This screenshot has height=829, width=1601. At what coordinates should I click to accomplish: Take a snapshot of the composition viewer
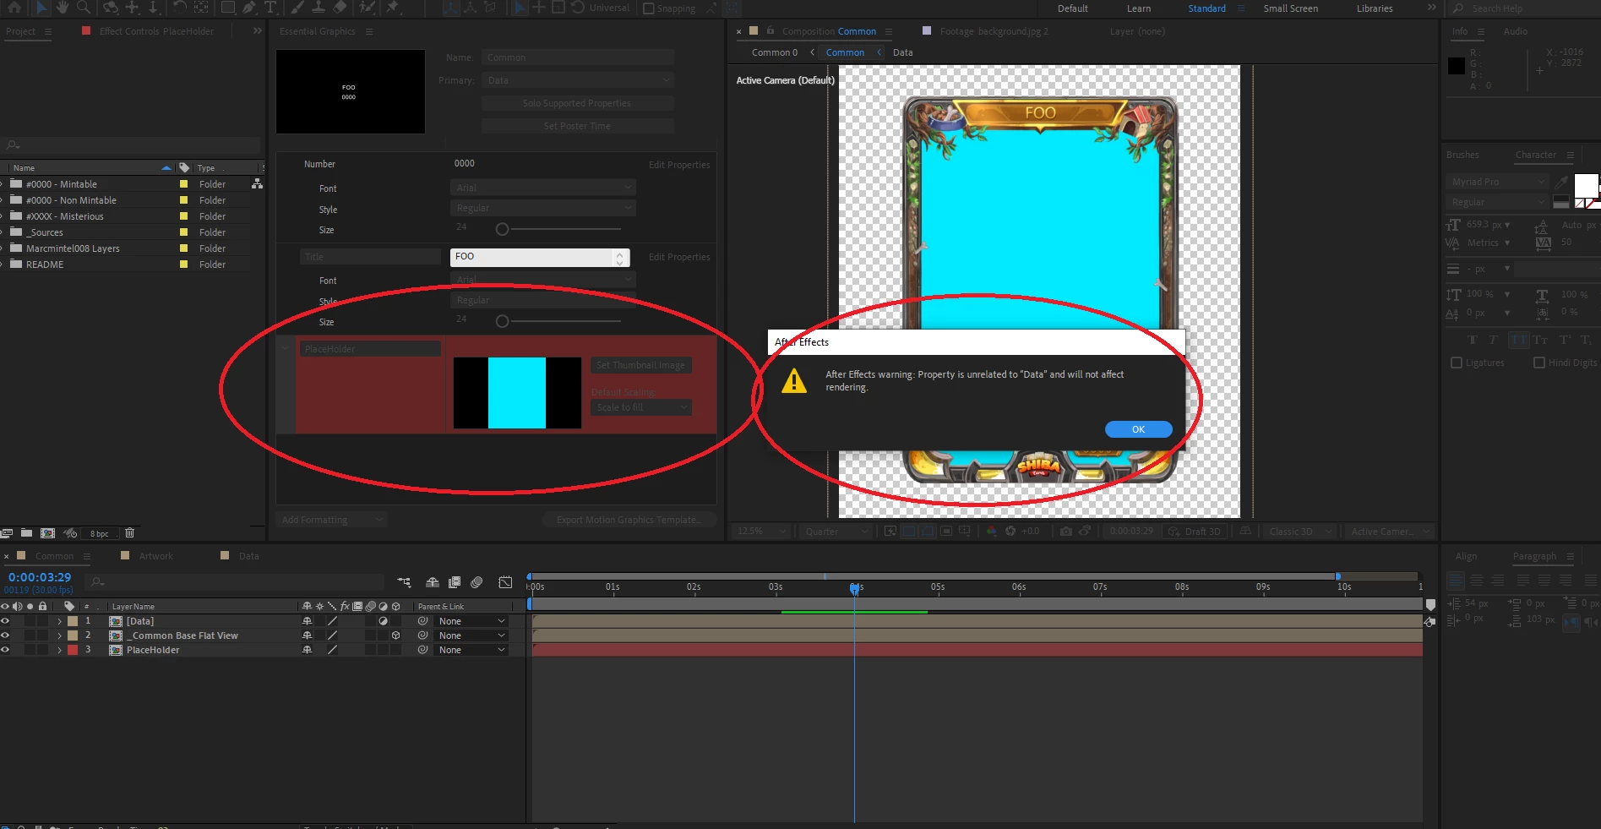(1066, 531)
